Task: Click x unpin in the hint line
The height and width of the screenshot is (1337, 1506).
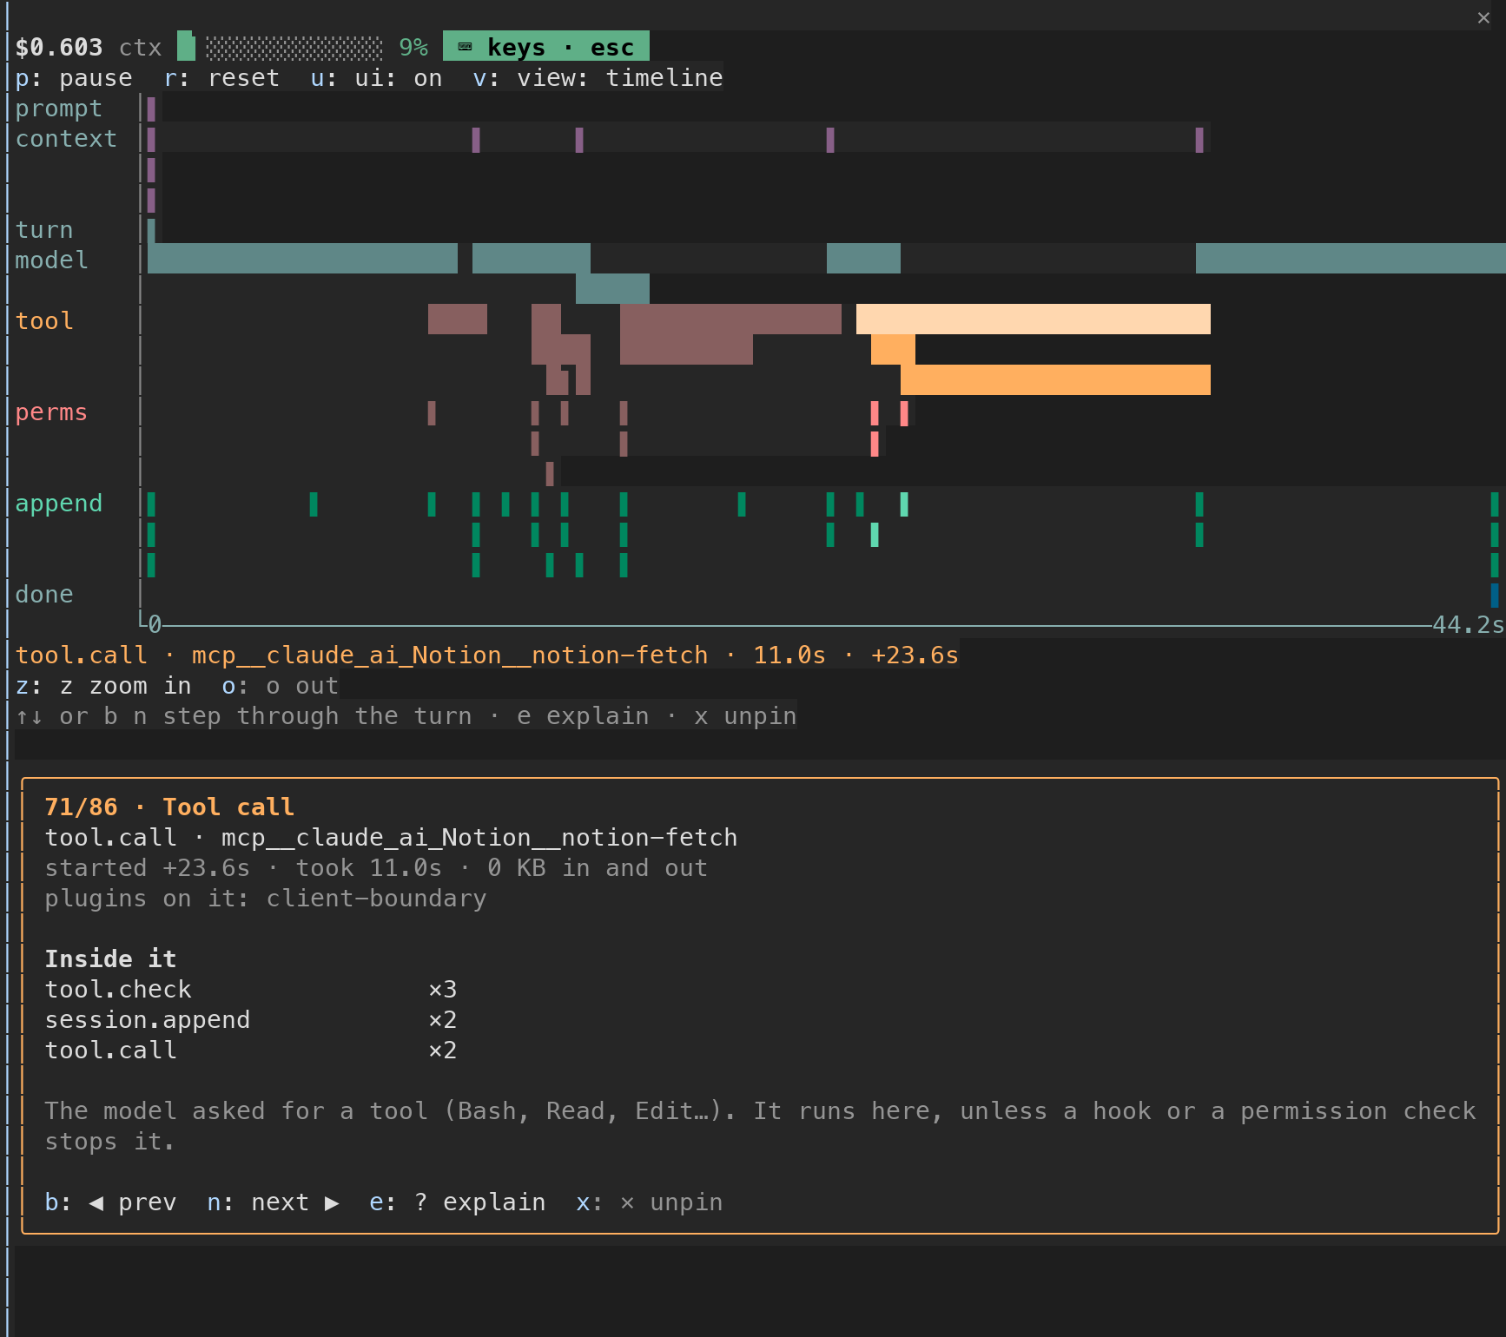Action: (745, 716)
